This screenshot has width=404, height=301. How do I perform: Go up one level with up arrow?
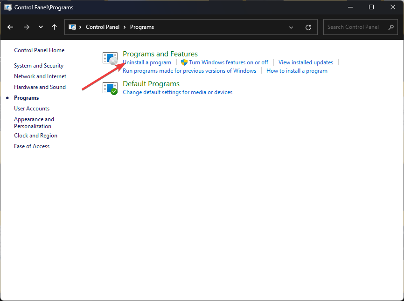[54, 27]
